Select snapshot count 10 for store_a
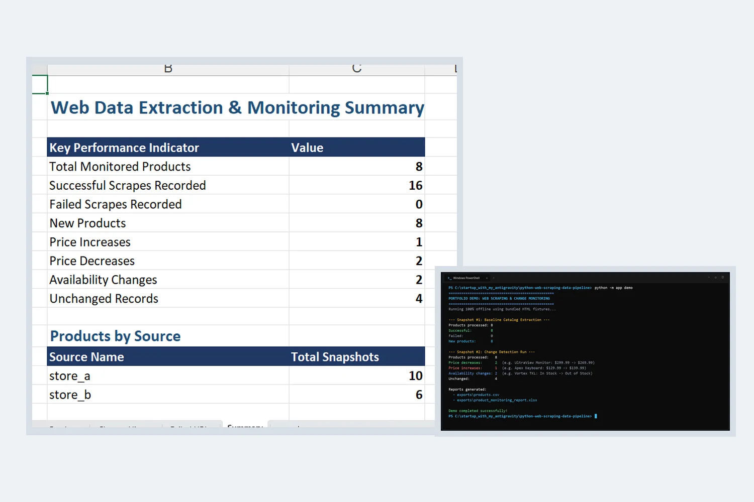754x502 pixels. click(x=357, y=375)
